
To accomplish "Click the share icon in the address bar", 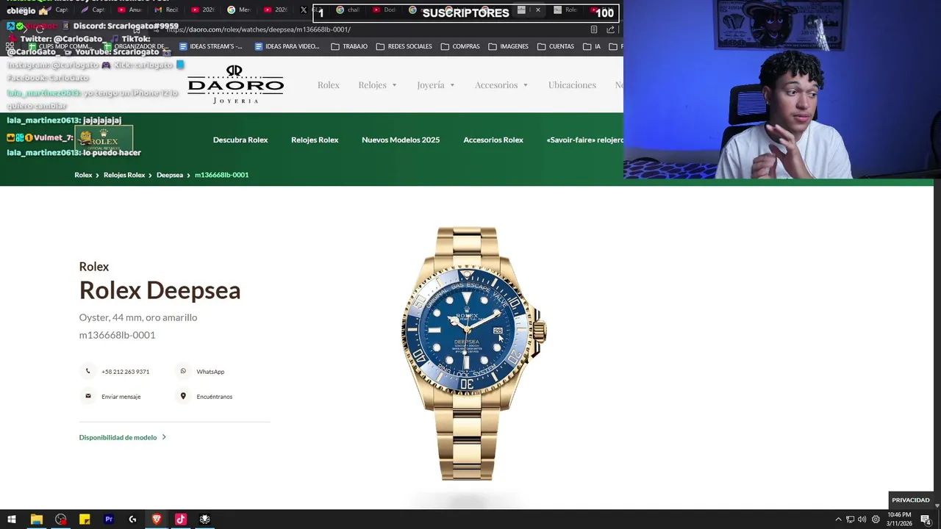I will (x=610, y=29).
